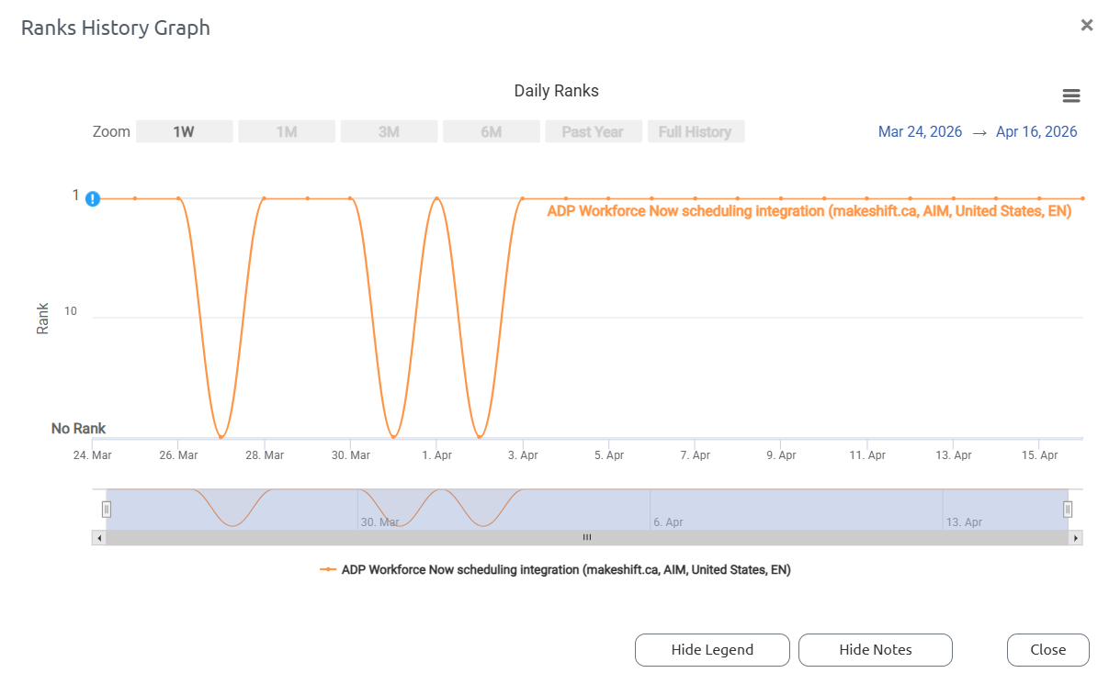The image size is (1109, 673).
Task: Select the 1W zoom range
Action: click(x=184, y=131)
